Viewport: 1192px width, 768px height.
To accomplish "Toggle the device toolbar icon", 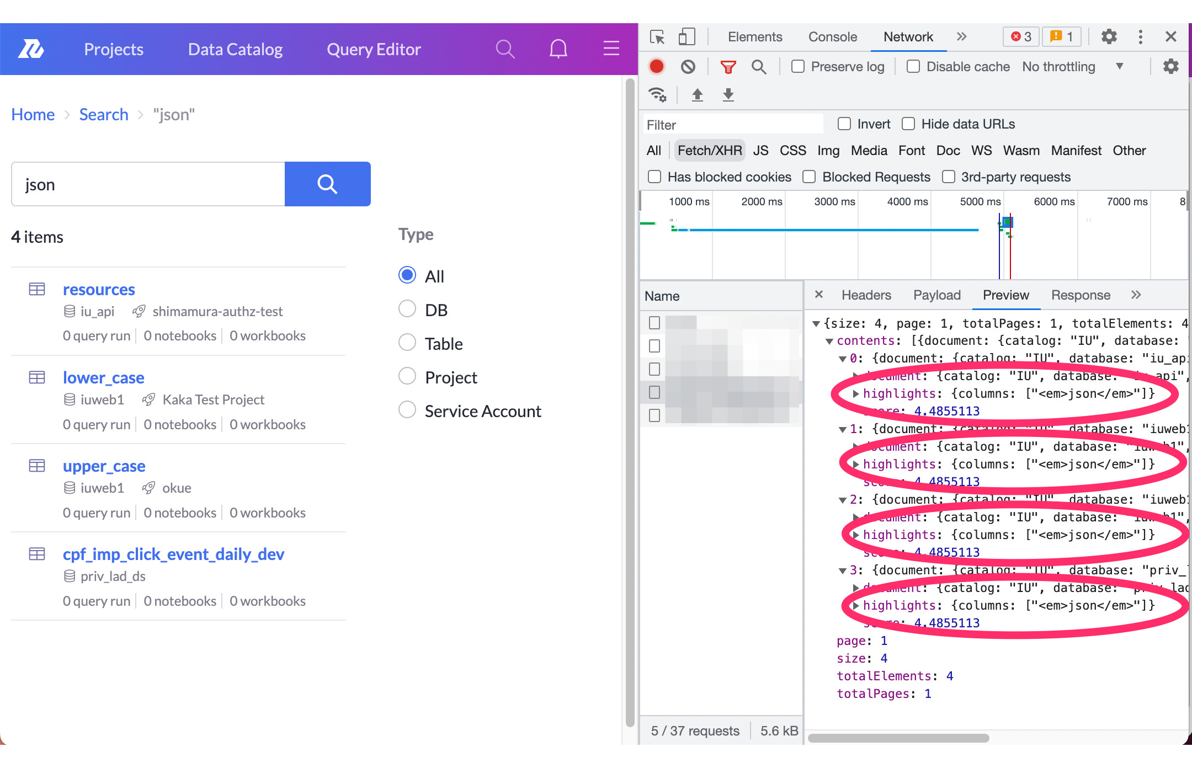I will tap(687, 37).
